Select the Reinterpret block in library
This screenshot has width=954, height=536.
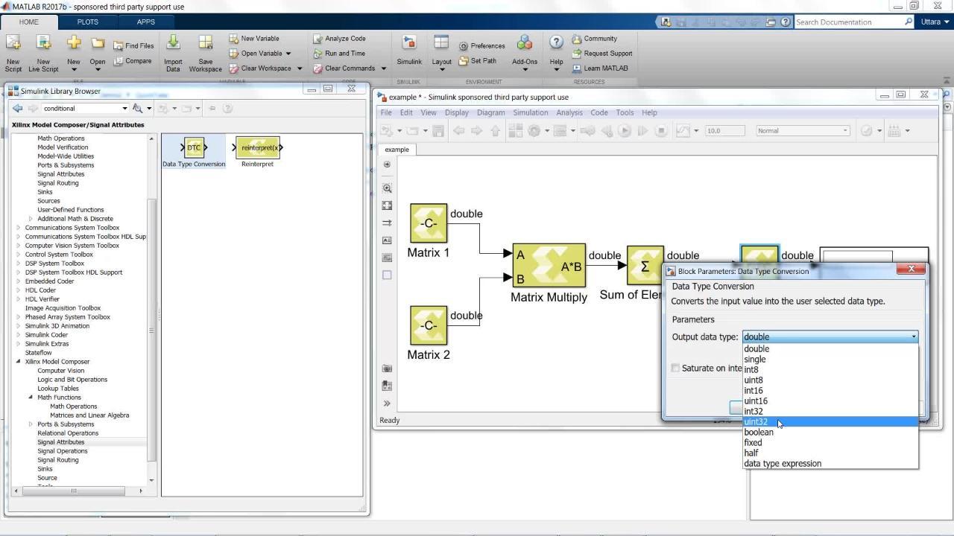(258, 147)
